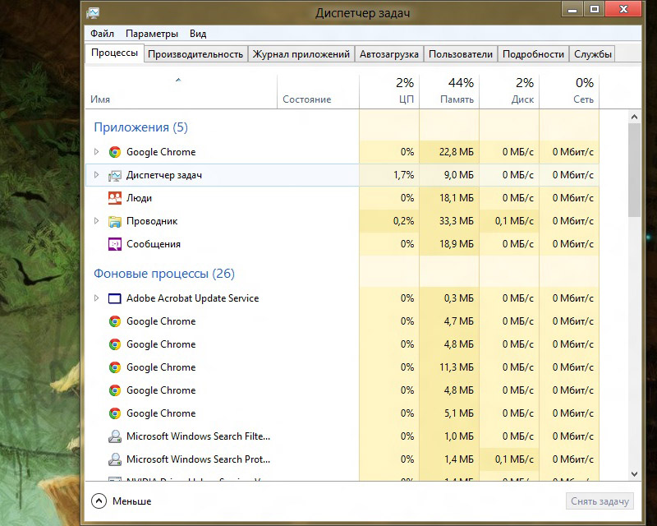Screen dimensions: 657x526
Task: Expand the Проводник row
Action: [96, 221]
